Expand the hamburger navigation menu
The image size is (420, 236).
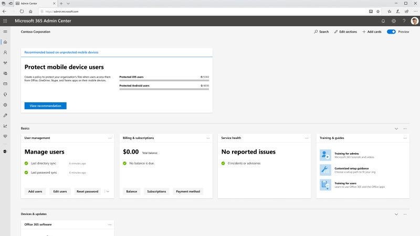point(5,31)
